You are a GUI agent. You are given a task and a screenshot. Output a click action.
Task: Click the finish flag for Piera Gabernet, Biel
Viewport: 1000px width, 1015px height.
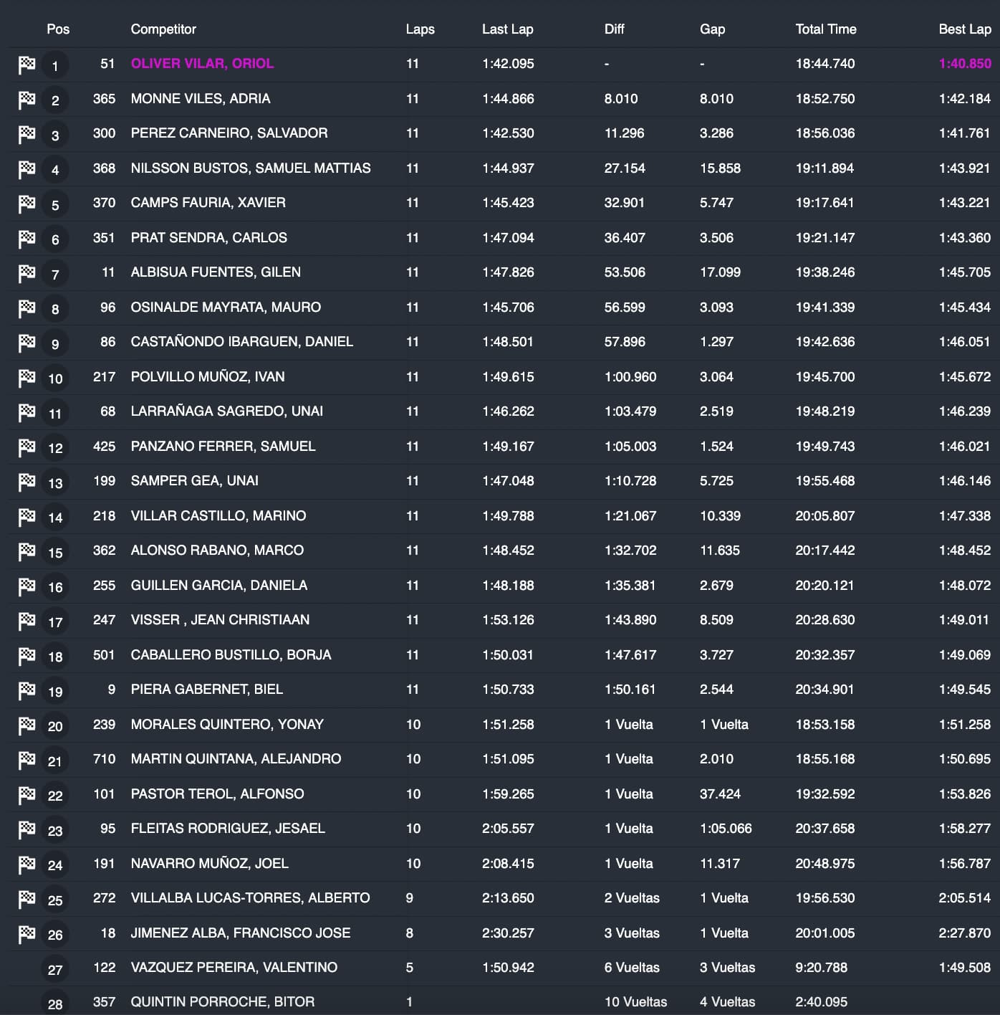27,691
